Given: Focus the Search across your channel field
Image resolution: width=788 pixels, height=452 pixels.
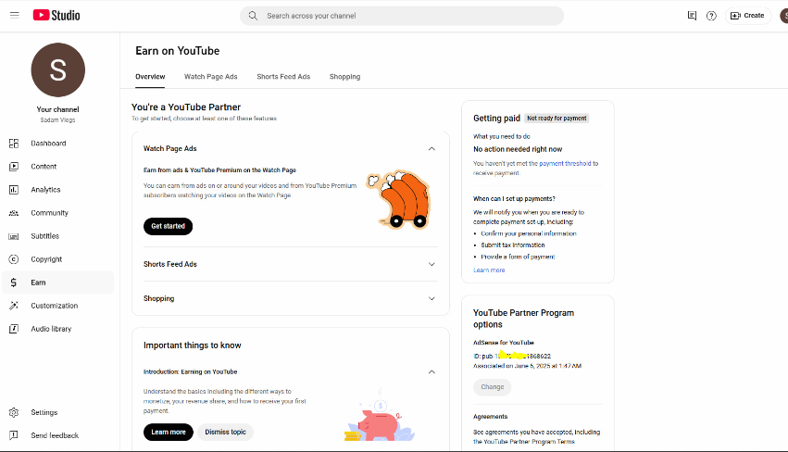Looking at the screenshot, I should coord(402,16).
